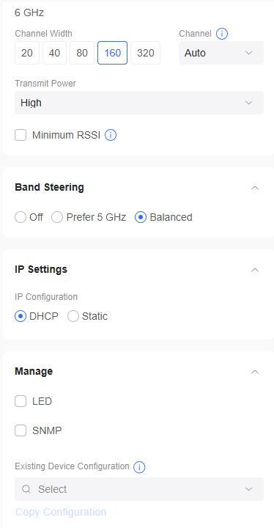This screenshot has width=274, height=528.
Task: Set channel width to 320
Action: pos(145,53)
